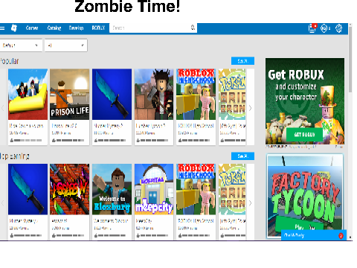Click thumbs-up icon under Prison Life
This screenshot has width=357, height=268.
[54, 141]
